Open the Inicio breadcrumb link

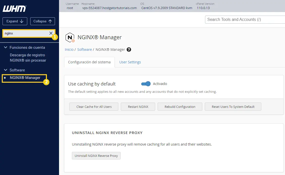coord(69,50)
